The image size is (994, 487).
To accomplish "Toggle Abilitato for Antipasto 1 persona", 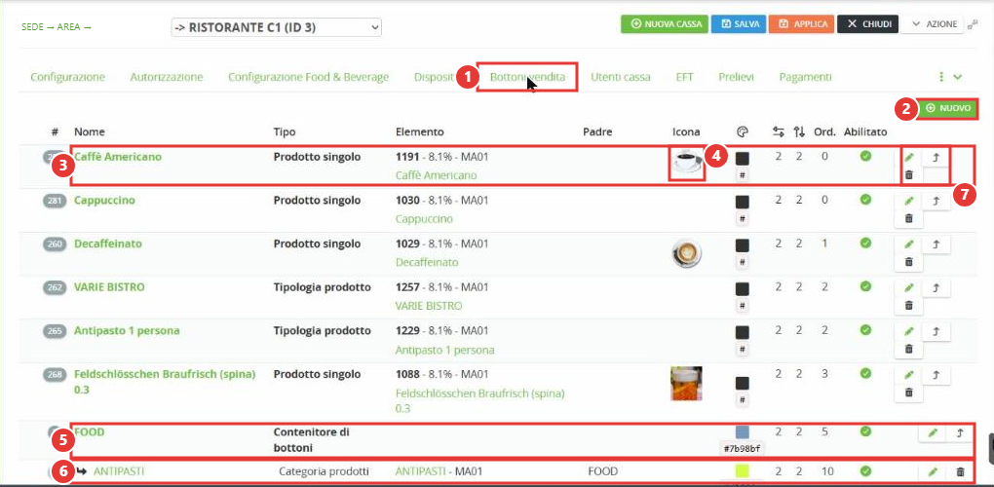I will 865,329.
